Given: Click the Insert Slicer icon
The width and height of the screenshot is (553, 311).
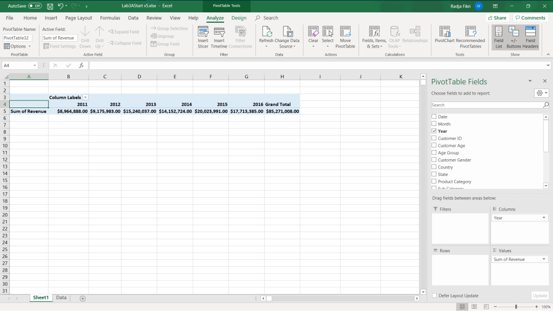Looking at the screenshot, I should pyautogui.click(x=203, y=33).
